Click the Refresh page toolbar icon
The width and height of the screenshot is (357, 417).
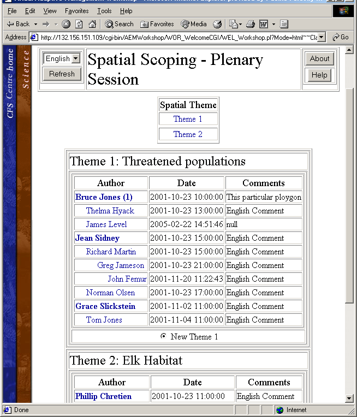point(79,24)
